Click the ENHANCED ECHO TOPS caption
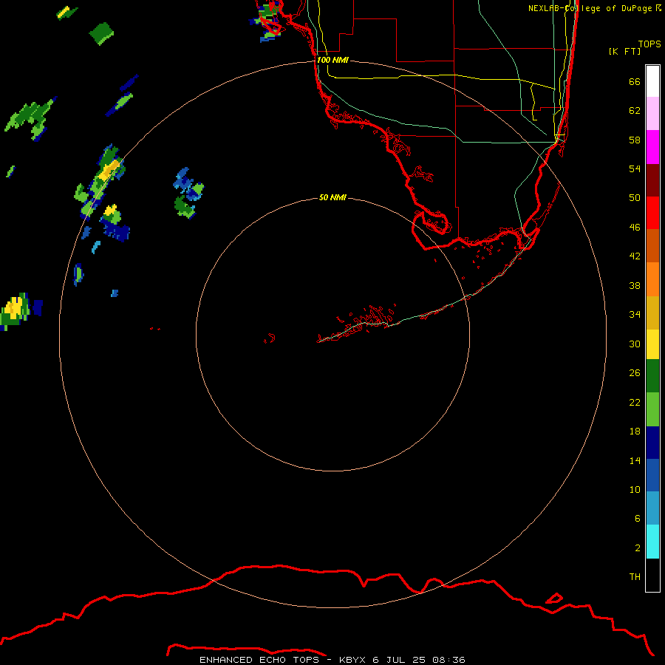 pyautogui.click(x=259, y=660)
